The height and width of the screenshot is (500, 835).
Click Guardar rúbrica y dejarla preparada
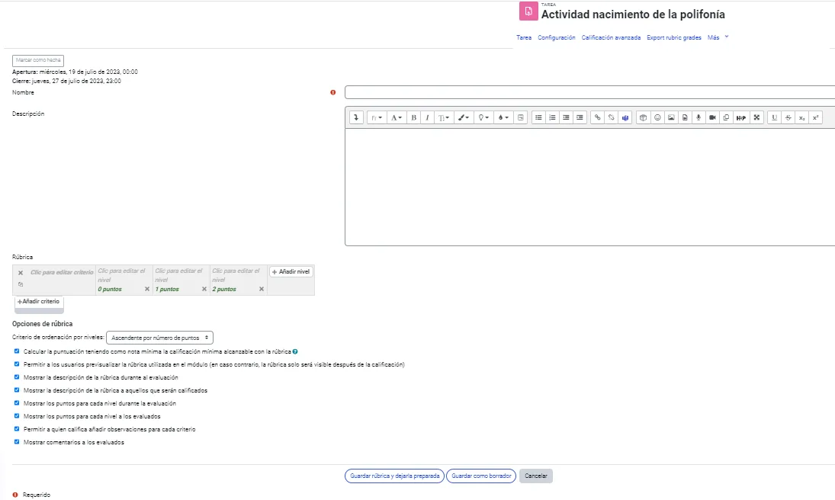[395, 475]
